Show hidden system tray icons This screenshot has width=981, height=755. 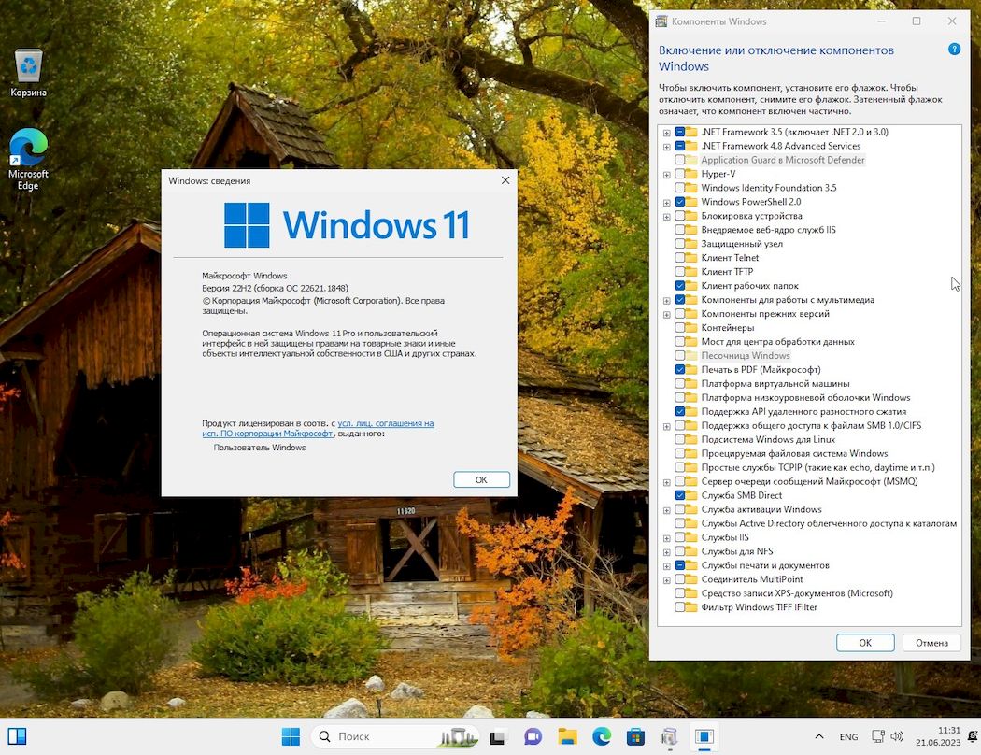click(x=819, y=737)
